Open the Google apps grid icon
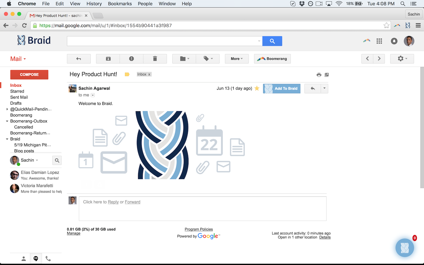The width and height of the screenshot is (424, 265). [379, 41]
